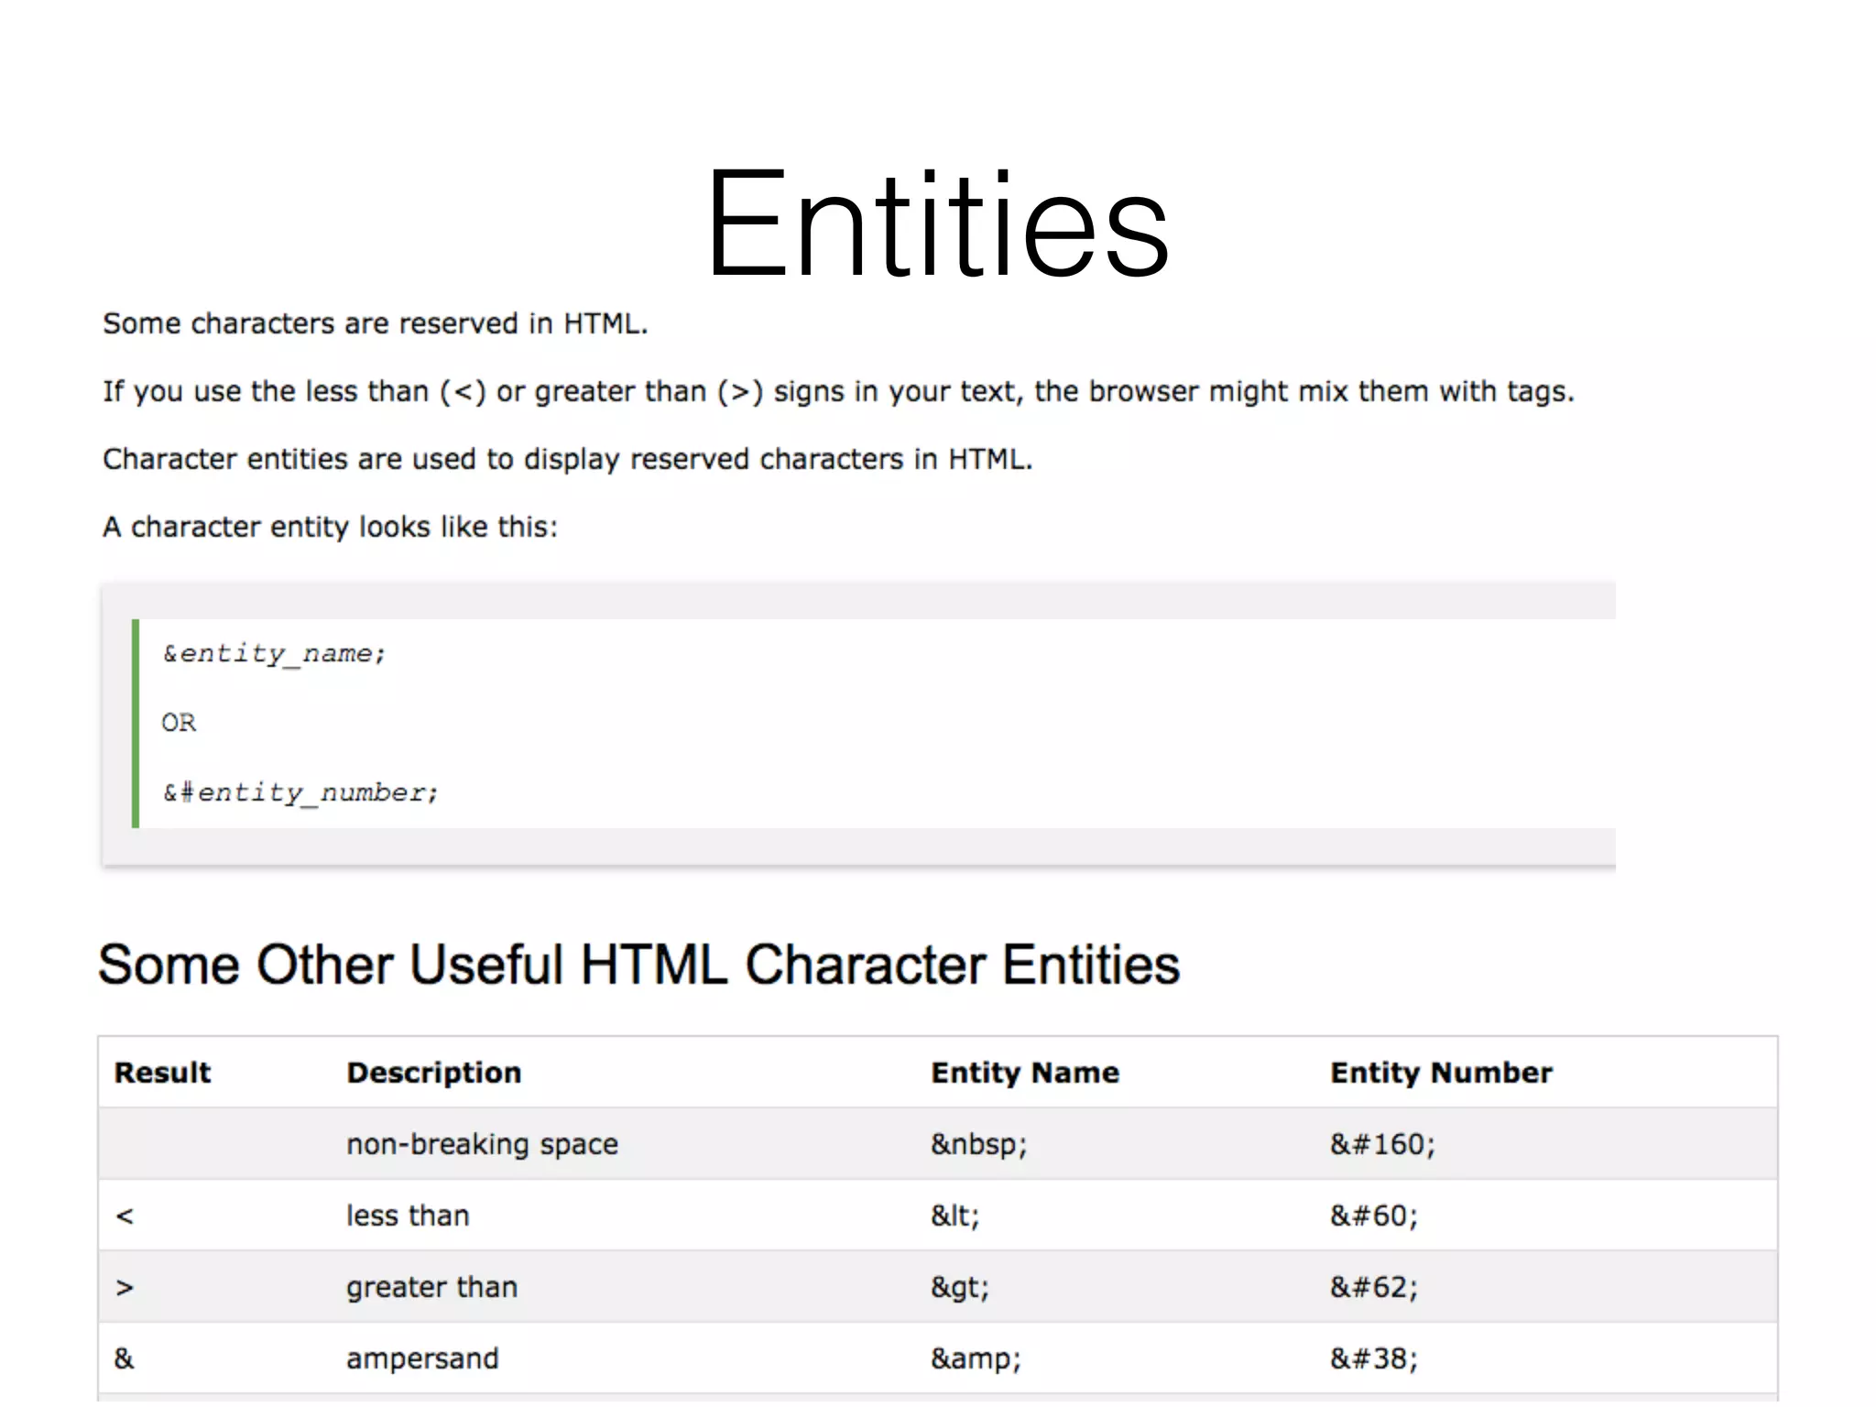1876x1407 pixels.
Task: Click the "Entity Number" column header
Action: point(1441,1072)
